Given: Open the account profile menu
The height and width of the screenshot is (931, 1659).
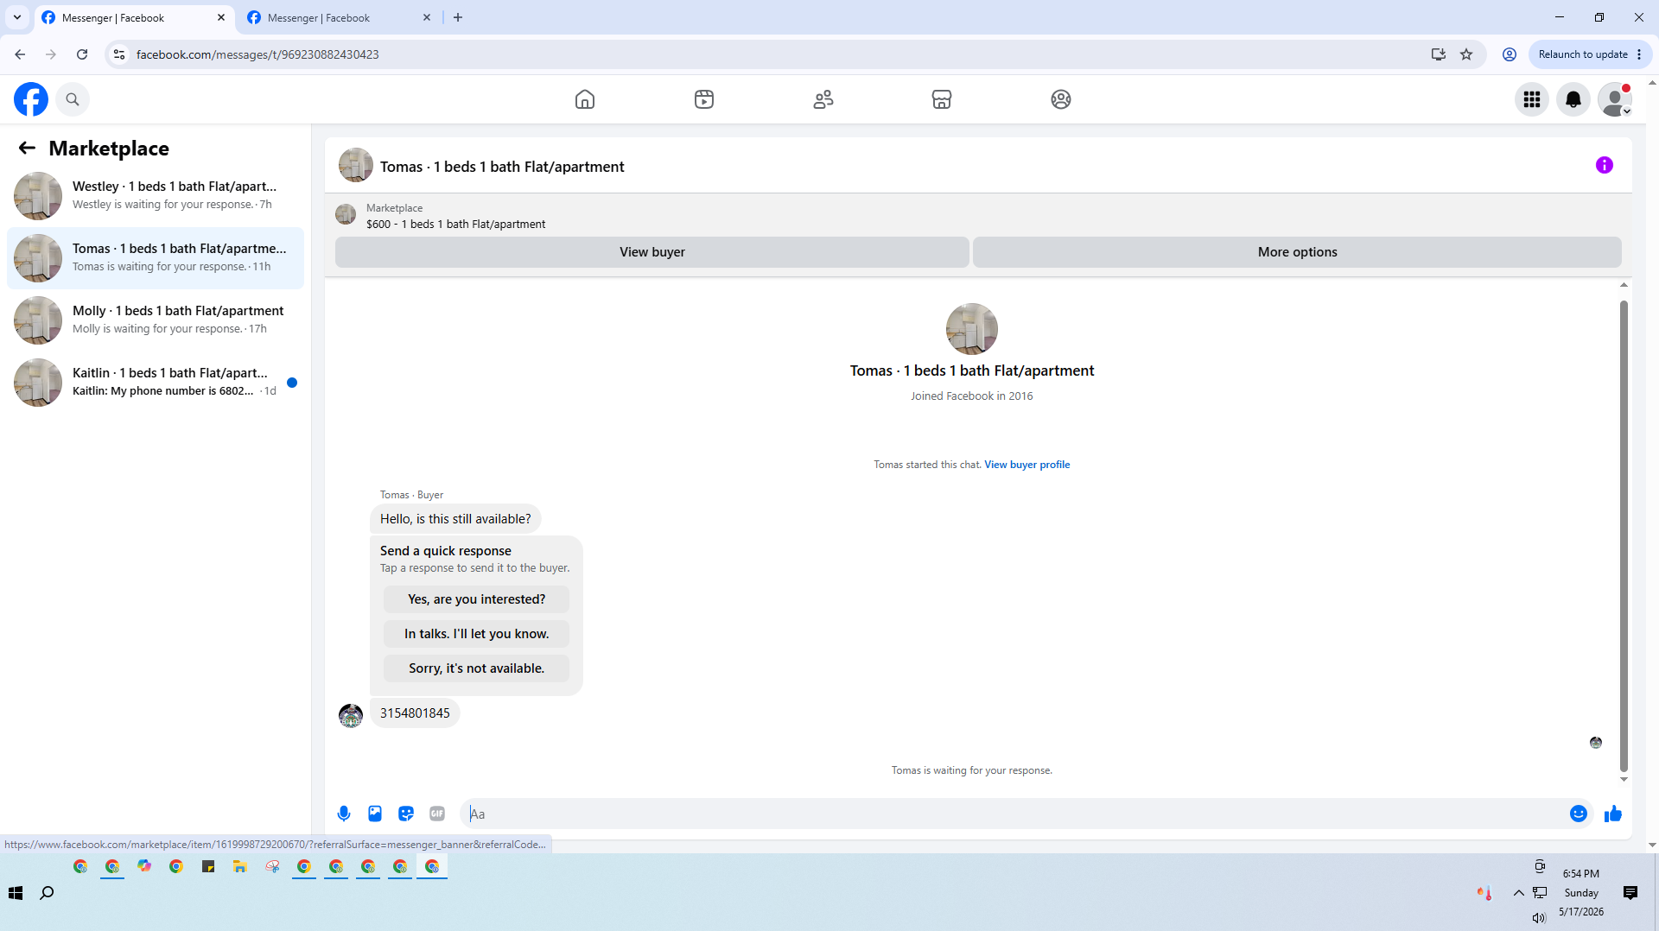Looking at the screenshot, I should [x=1615, y=99].
